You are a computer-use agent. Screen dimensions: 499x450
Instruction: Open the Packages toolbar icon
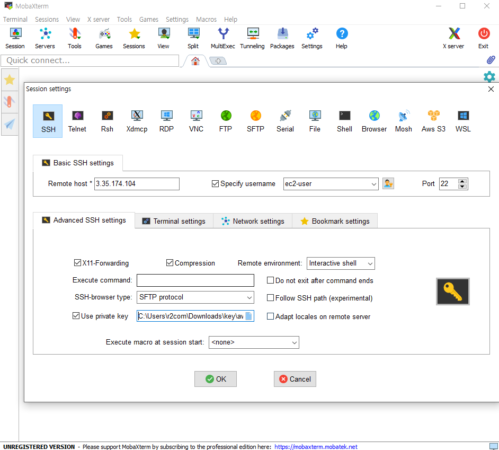coord(282,38)
